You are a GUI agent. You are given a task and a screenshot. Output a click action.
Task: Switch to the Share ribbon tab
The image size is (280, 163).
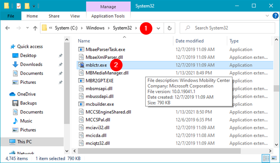[x=54, y=16]
